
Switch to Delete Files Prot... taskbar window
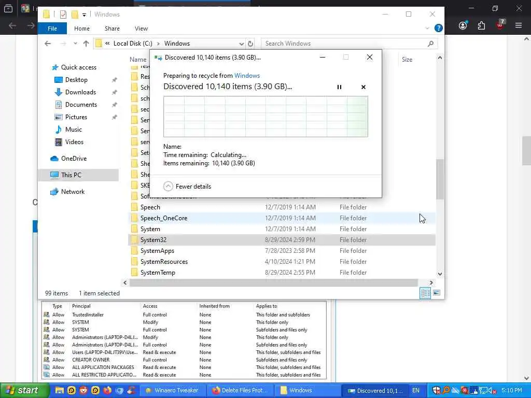(240, 390)
